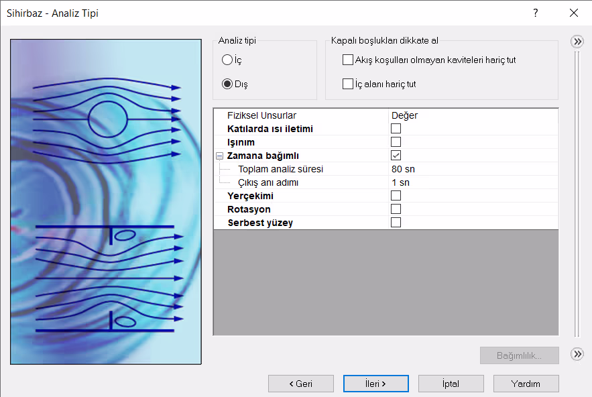Click the vertical navigator slider track
Screen dimensions: 592x397
pos(577,194)
